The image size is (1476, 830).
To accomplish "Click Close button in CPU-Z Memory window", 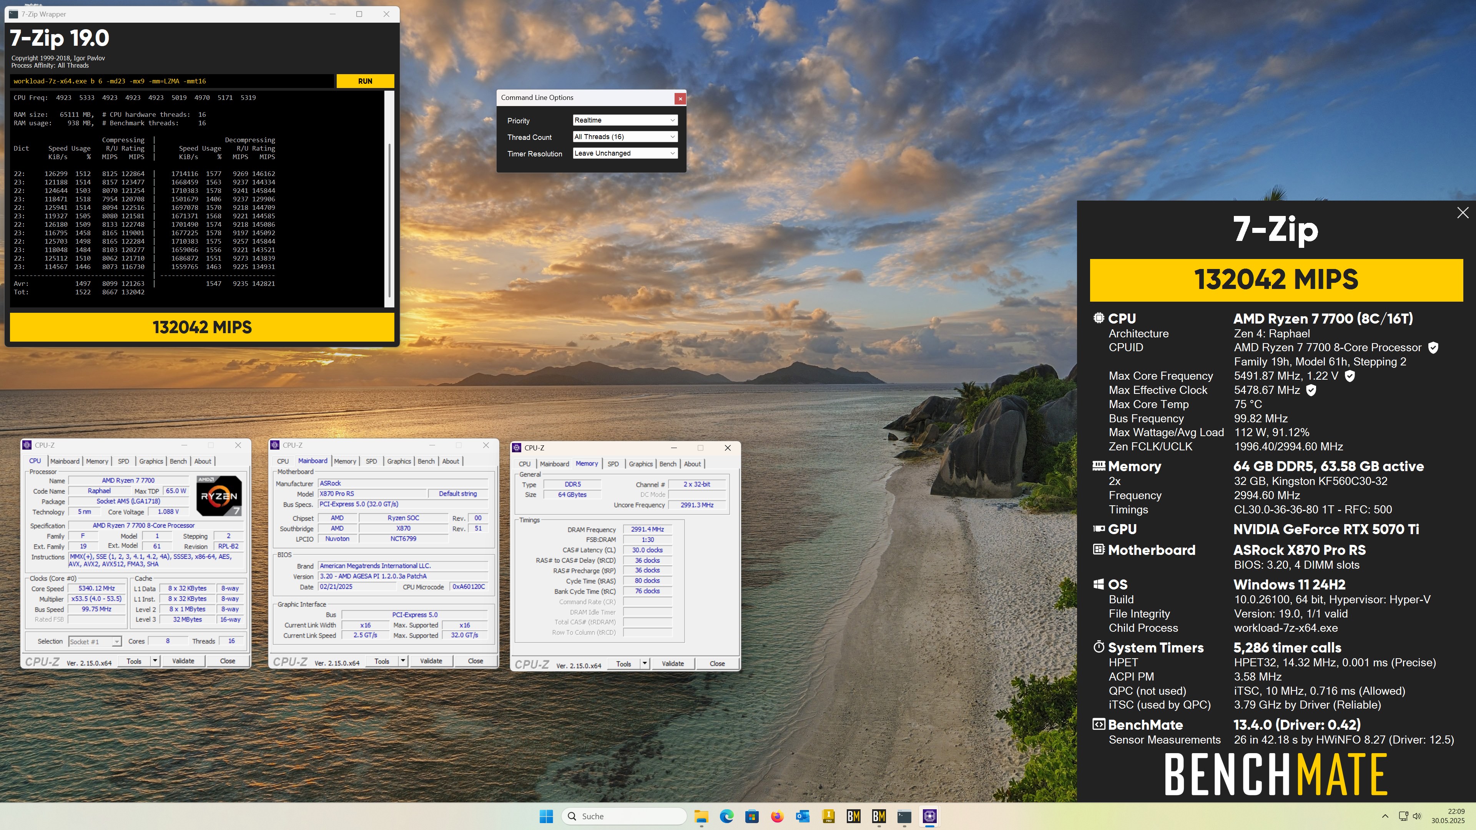I will (x=717, y=664).
